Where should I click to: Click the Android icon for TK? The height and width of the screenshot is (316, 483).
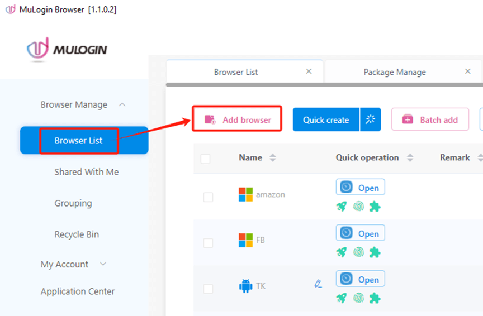pos(245,286)
